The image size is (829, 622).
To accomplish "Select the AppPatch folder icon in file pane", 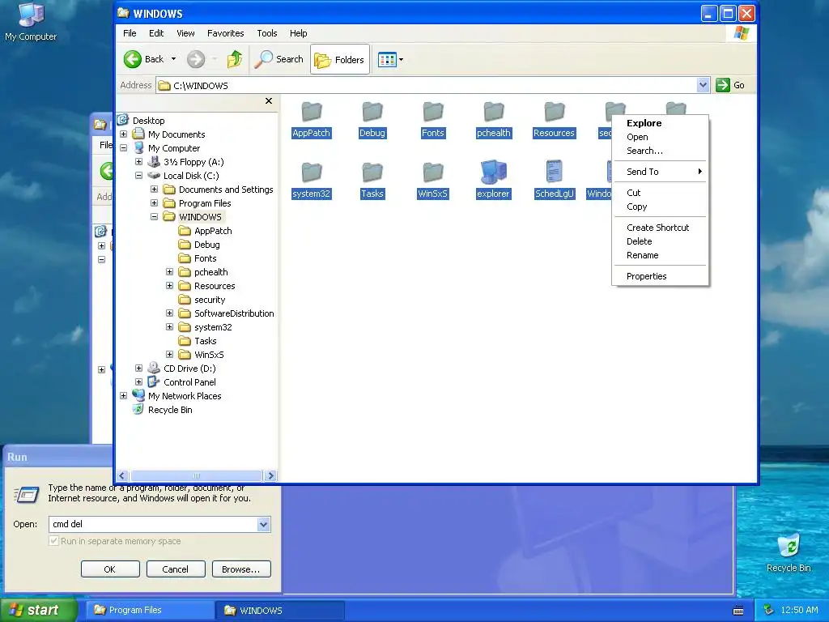I will pyautogui.click(x=312, y=112).
